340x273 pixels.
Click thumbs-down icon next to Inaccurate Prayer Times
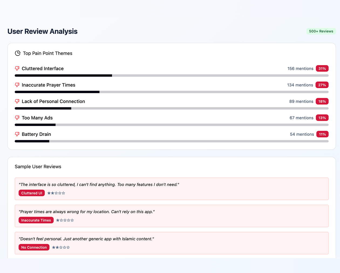pyautogui.click(x=17, y=85)
